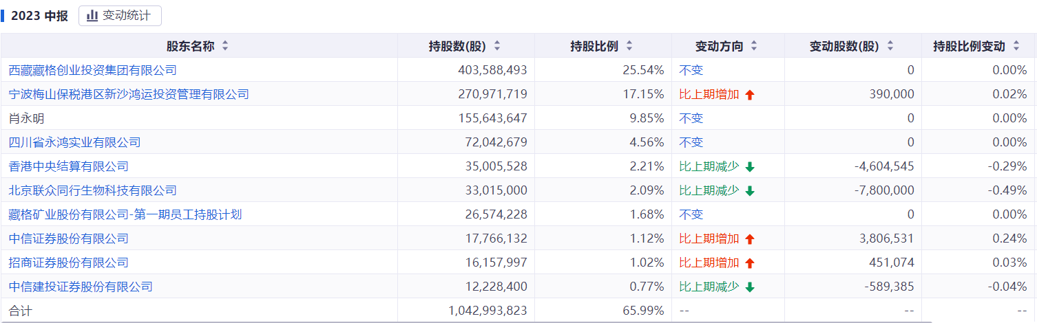The height and width of the screenshot is (323, 1037).
Task: Select changed shares value -7,800,000
Action: [x=885, y=190]
